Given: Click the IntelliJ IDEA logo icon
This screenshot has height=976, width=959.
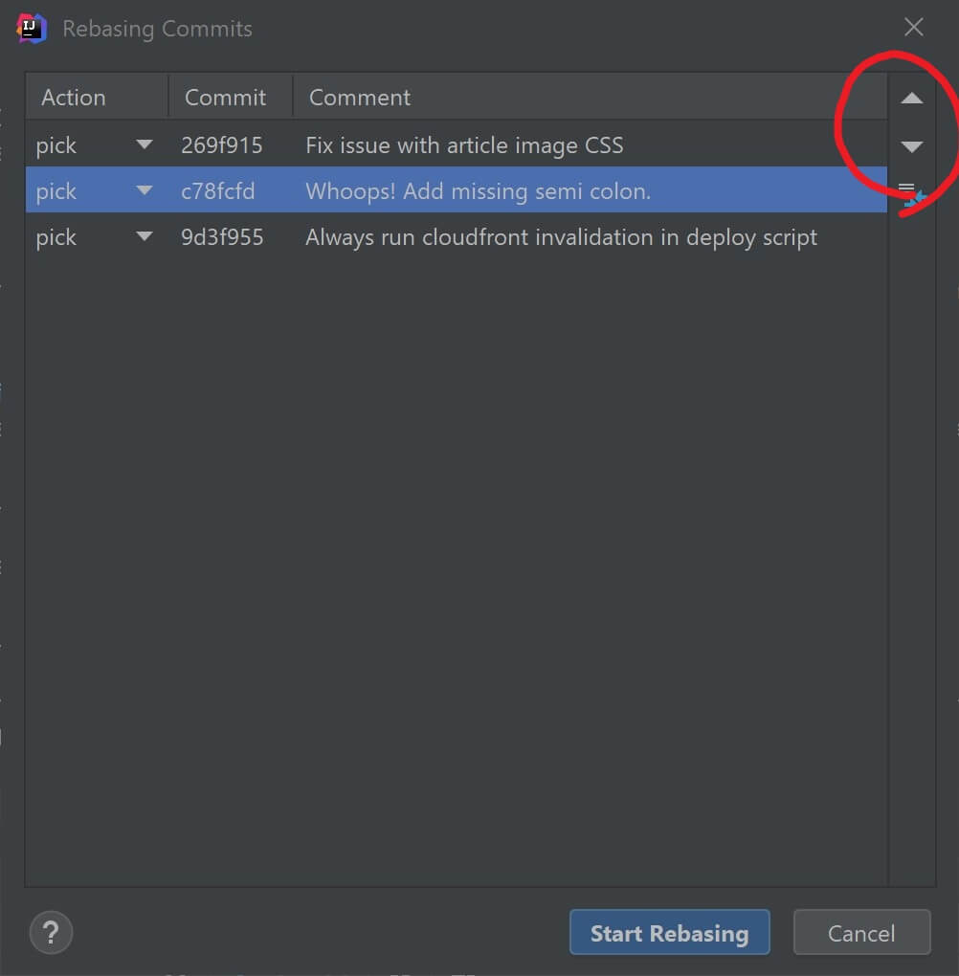Looking at the screenshot, I should pos(32,28).
